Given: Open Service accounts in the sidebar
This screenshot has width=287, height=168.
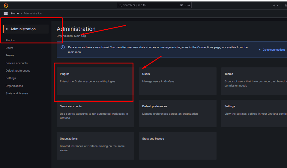Looking at the screenshot, I should coord(16,63).
